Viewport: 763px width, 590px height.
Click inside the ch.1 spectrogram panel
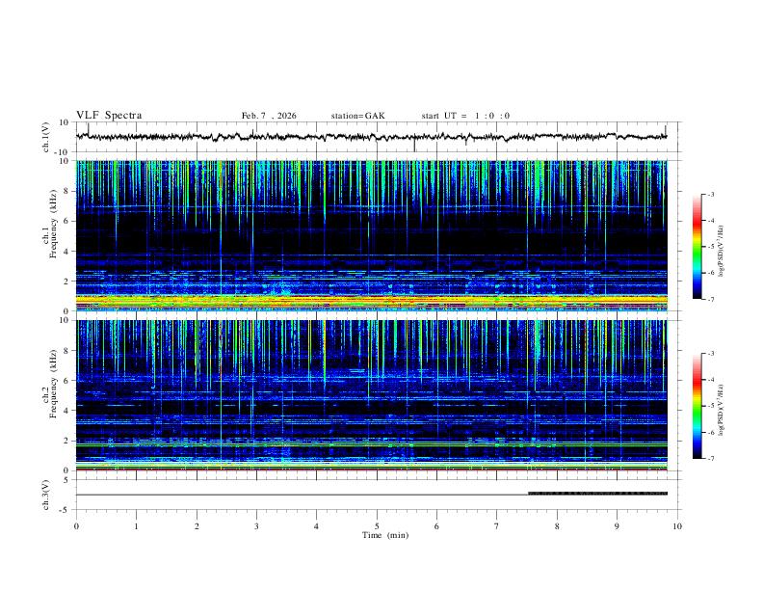(x=372, y=235)
